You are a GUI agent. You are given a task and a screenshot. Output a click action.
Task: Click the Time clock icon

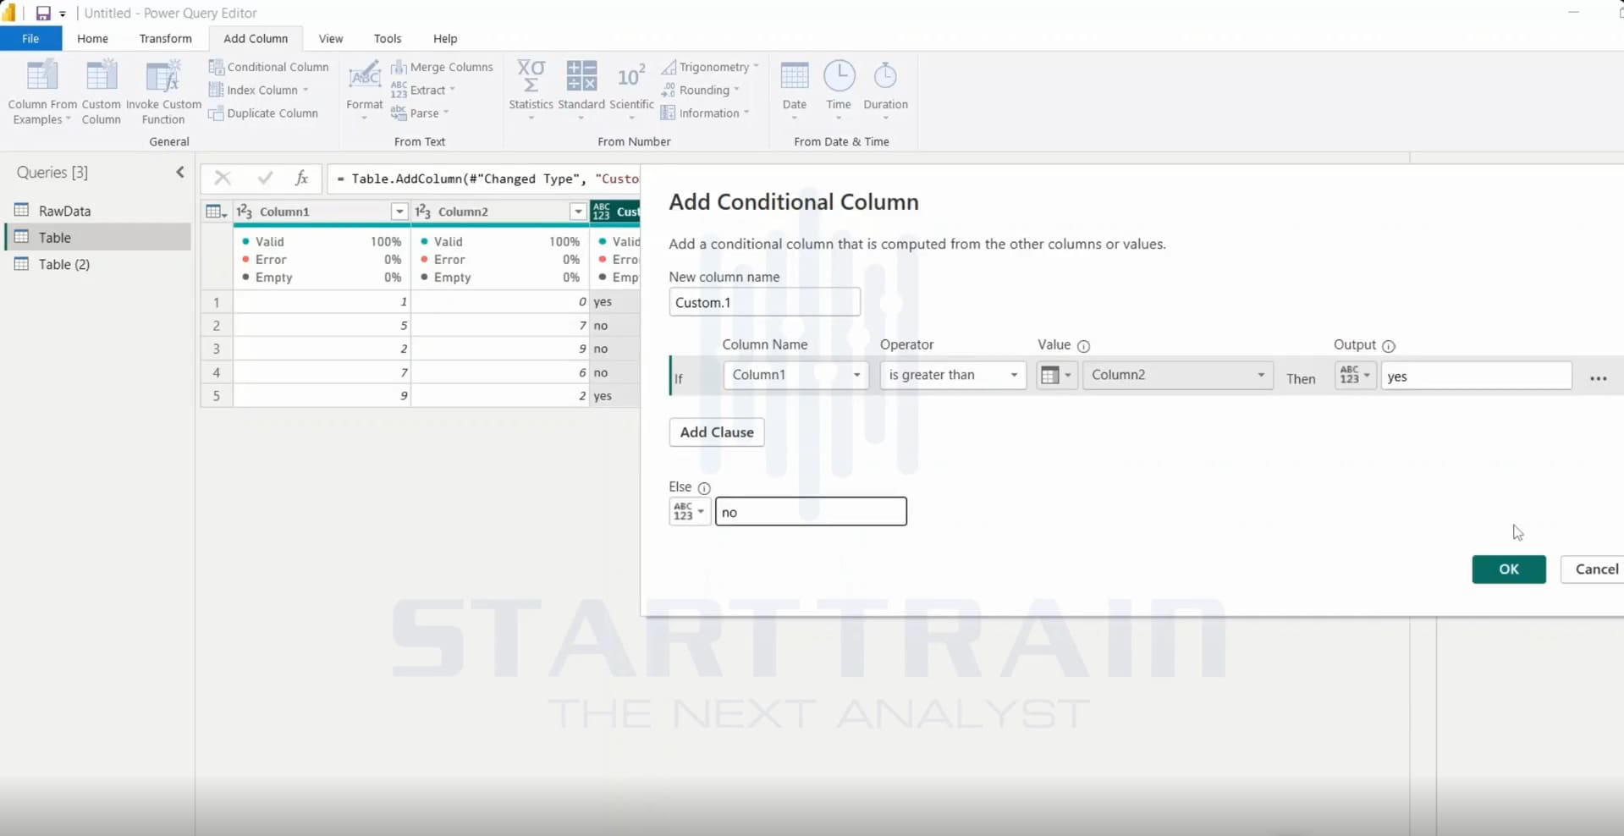839,75
